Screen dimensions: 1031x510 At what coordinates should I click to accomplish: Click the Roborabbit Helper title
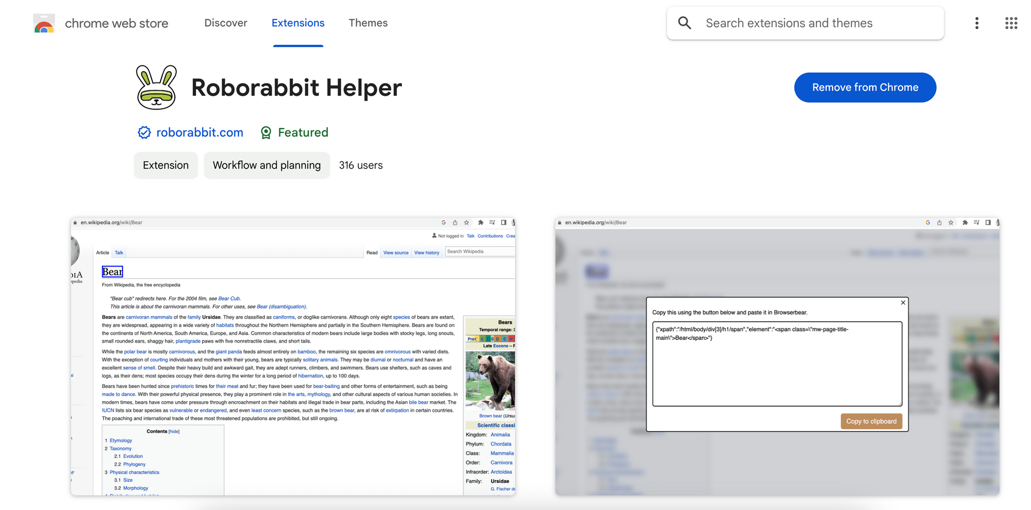pyautogui.click(x=296, y=87)
